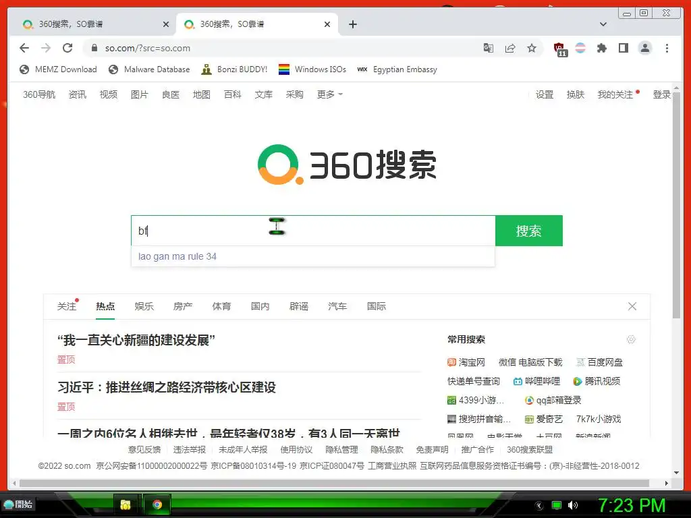
Task: Open 设置 in the top right
Action: point(545,94)
